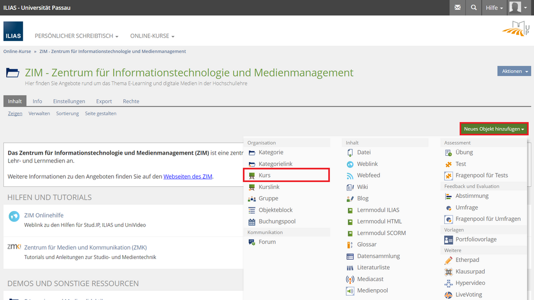Toggle Neues Objekt hinzufügen dropdown
The image size is (534, 300).
coord(494,129)
